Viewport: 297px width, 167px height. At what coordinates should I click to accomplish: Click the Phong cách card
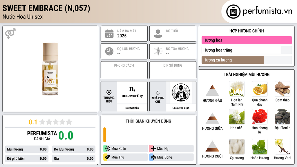coord(124,70)
